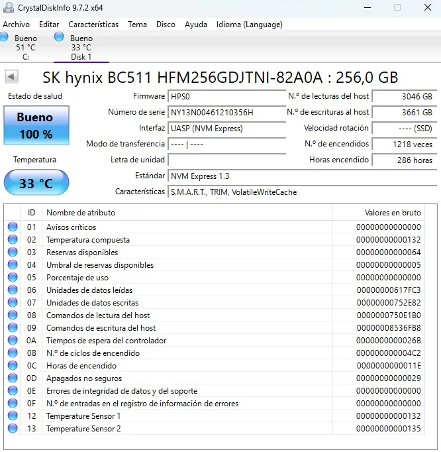Click the host writes value 3661 GB
Screen dimensions: 441x452
pyautogui.click(x=405, y=112)
